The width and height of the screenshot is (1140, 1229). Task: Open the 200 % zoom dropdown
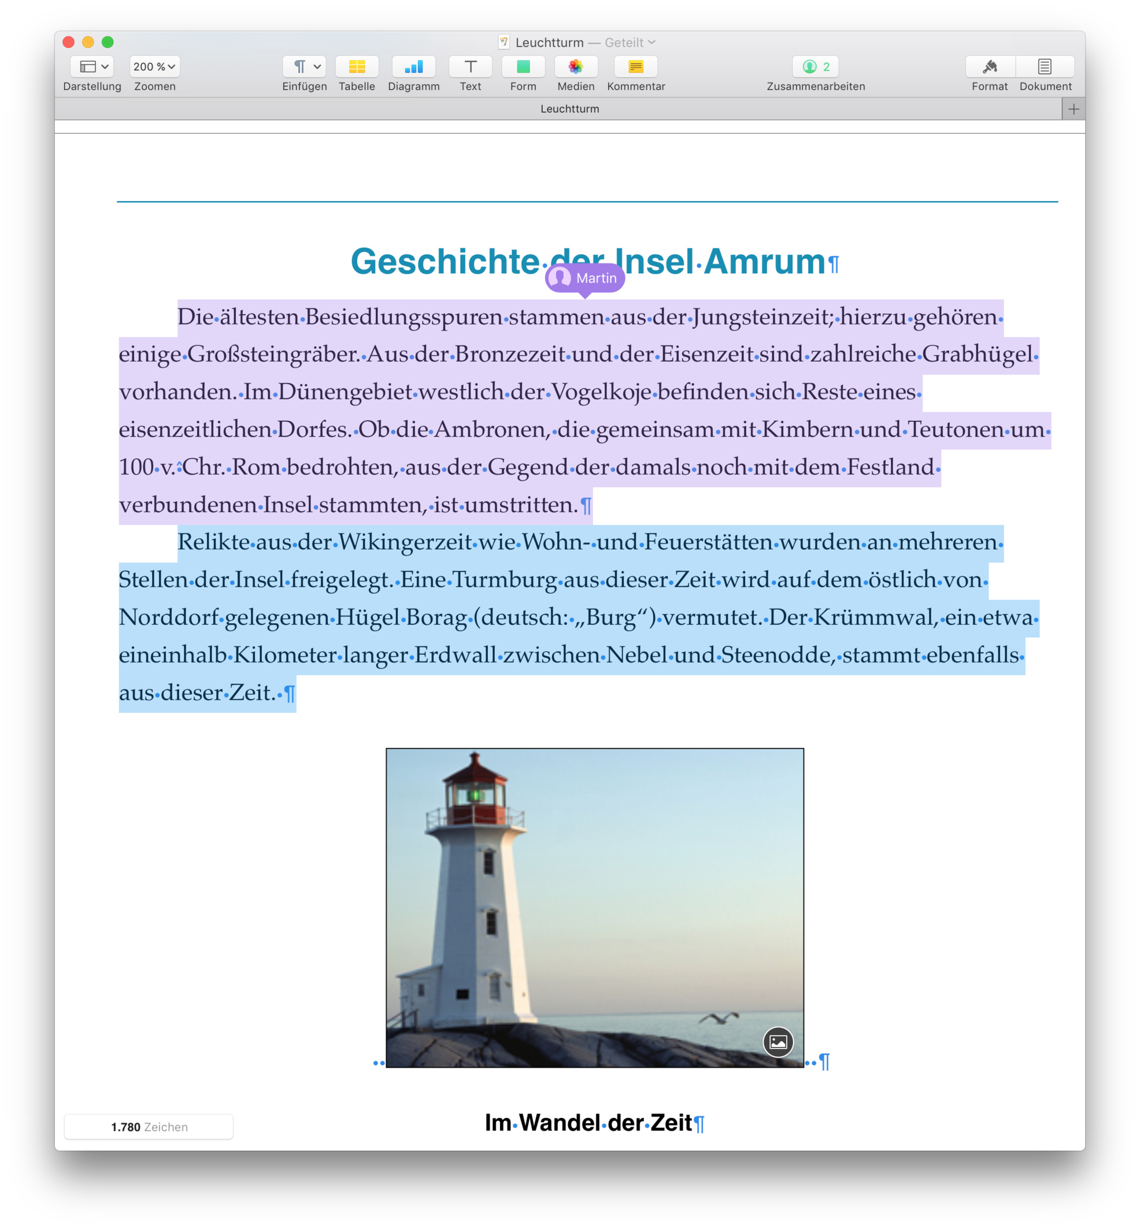coord(154,66)
